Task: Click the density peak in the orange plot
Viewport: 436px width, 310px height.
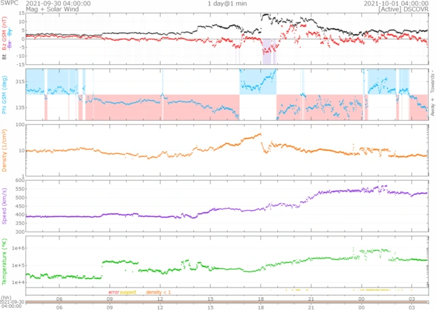Action: coord(260,135)
